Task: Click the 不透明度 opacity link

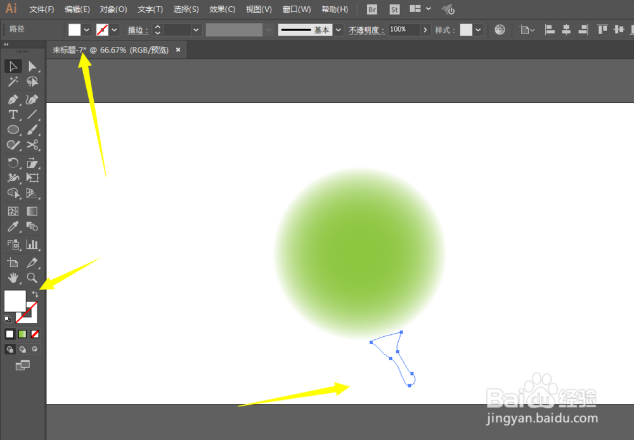Action: (x=366, y=30)
